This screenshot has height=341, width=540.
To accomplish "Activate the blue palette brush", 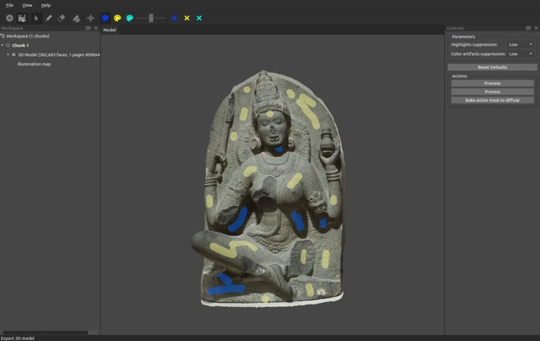I will pyautogui.click(x=105, y=18).
